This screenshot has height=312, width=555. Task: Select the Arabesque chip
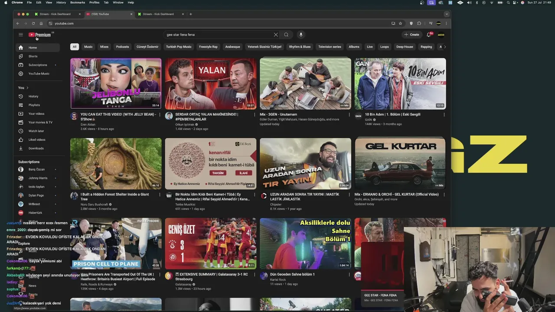[x=232, y=47]
